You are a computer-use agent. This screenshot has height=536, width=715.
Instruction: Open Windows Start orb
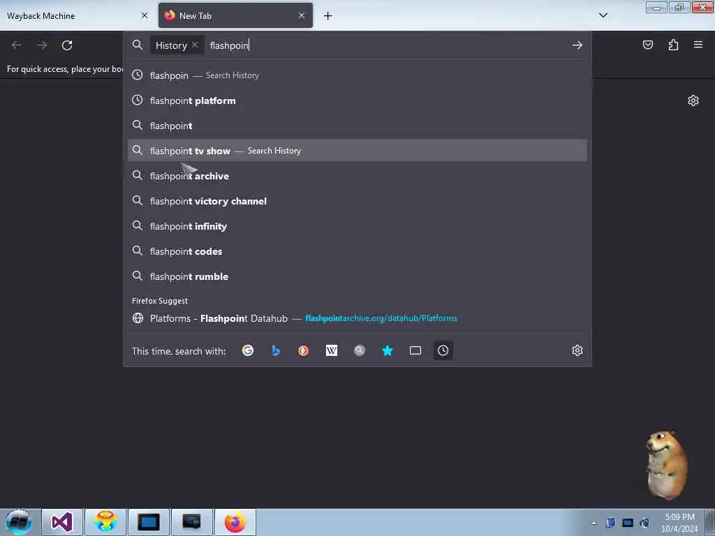point(19,522)
